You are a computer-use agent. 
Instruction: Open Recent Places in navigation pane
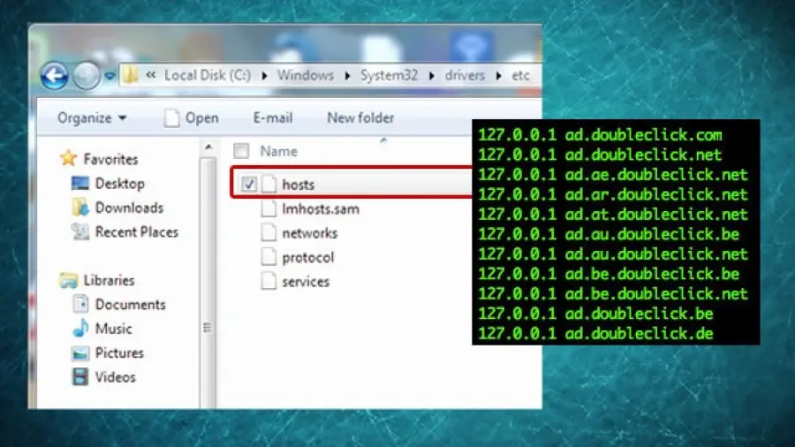[136, 232]
